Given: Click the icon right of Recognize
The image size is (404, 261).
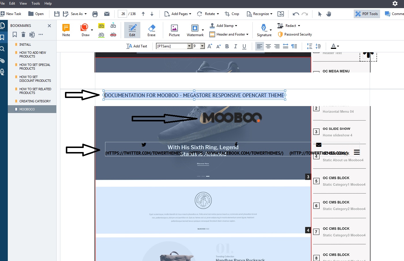Looking at the screenshot, I should coord(281,14).
